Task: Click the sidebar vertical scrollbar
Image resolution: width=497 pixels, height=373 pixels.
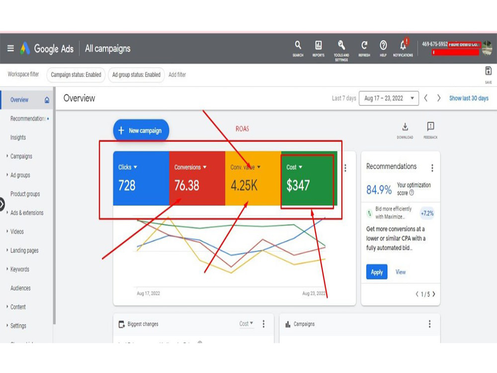Action: (x=54, y=205)
